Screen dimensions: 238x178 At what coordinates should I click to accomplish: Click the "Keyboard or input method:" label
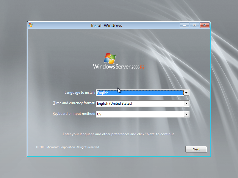coord(74,114)
